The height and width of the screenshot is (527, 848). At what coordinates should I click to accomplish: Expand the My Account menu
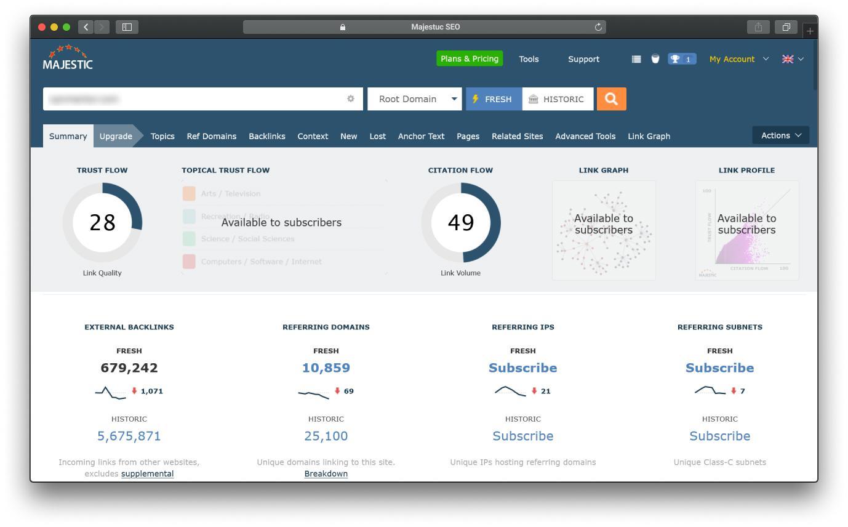pos(738,59)
